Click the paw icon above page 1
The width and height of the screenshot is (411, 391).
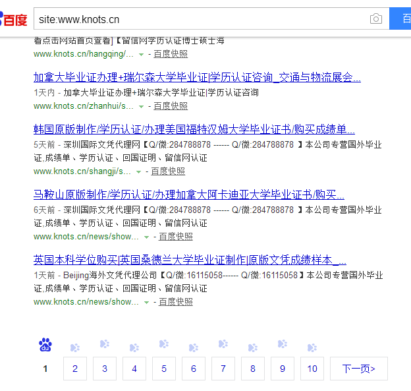45,345
